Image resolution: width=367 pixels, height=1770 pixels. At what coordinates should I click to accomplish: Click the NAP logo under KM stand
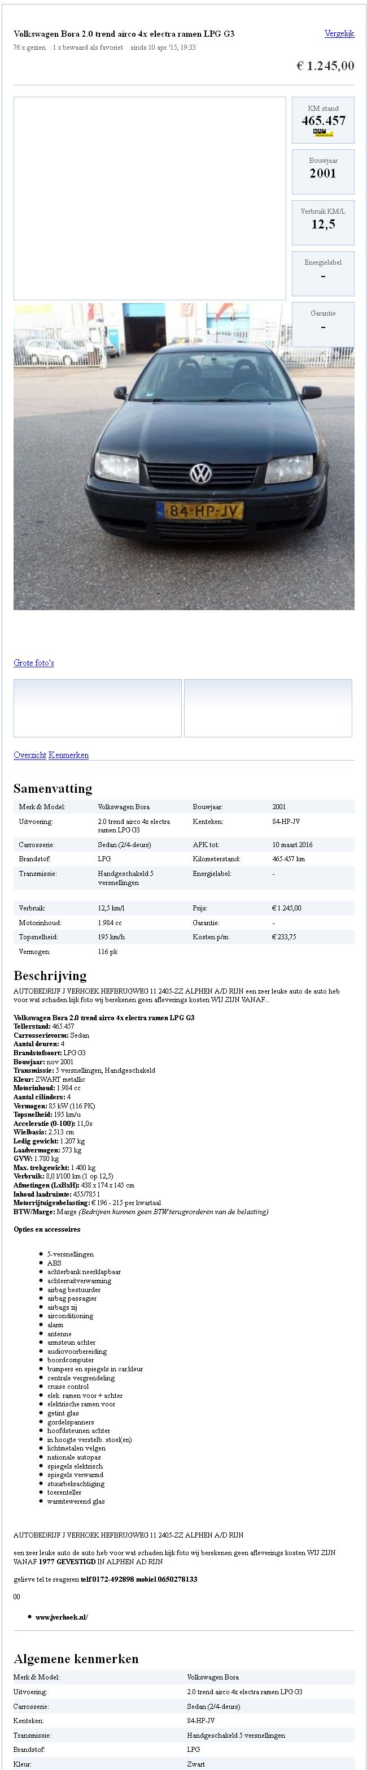pos(319,132)
